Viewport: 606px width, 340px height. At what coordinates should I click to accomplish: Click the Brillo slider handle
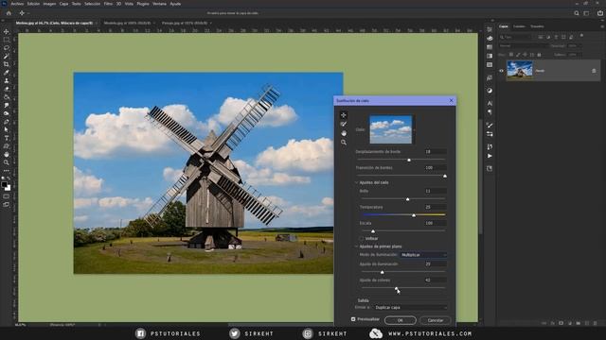click(407, 199)
